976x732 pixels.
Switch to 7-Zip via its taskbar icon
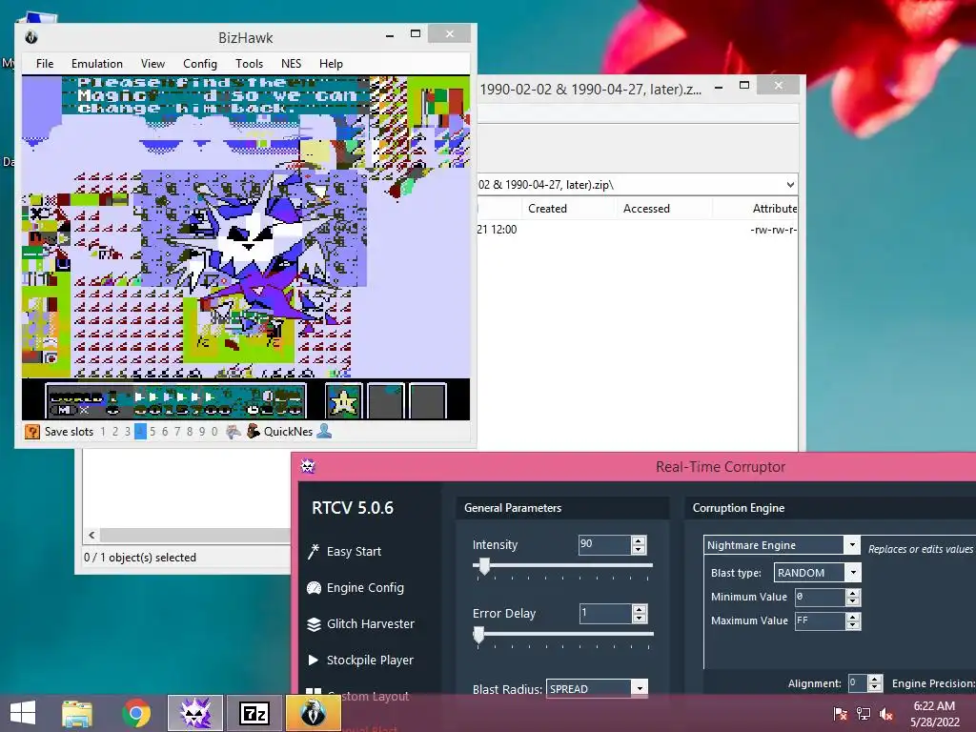click(254, 713)
